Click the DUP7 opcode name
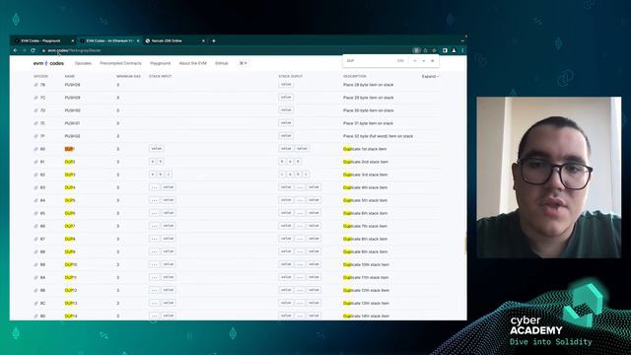The image size is (631, 355). click(x=70, y=226)
